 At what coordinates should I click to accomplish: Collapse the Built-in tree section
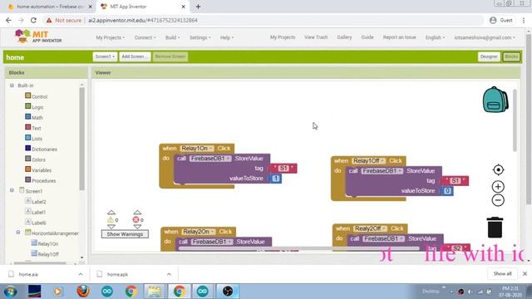tap(12, 86)
